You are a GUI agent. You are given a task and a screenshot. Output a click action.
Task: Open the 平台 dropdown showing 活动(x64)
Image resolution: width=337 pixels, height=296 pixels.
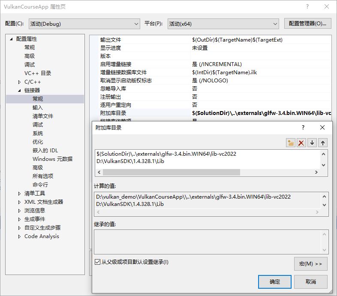click(x=223, y=24)
